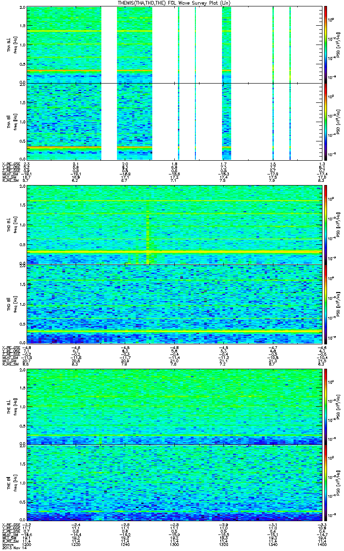Viewport: 344px width, 551px height.
Task: Click the X_RE_GSE row label under the THA panels
Action: pyautogui.click(x=10, y=164)
